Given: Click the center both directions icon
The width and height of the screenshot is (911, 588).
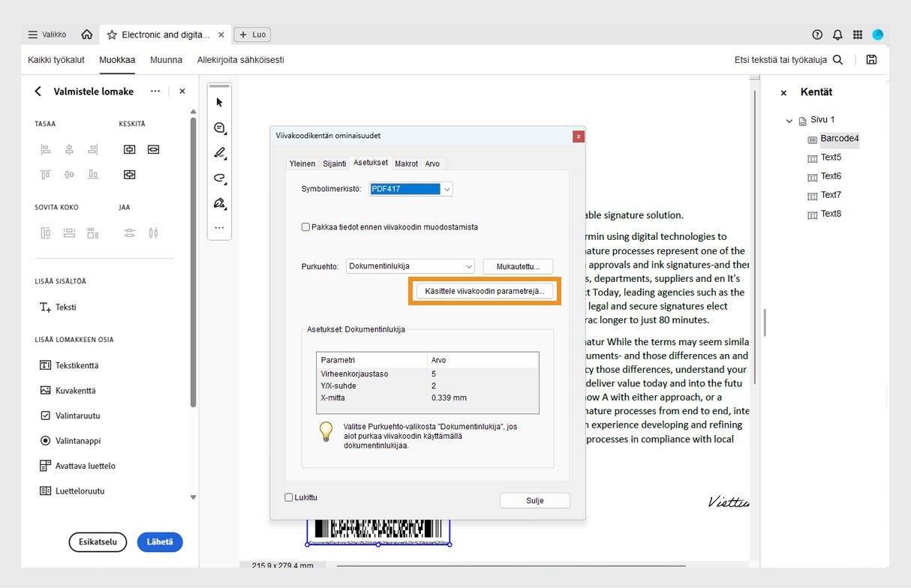Looking at the screenshot, I should pos(129,174).
